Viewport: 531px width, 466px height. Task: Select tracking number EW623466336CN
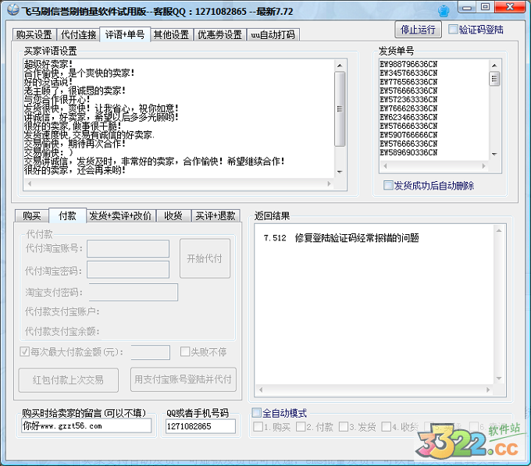[x=408, y=117]
